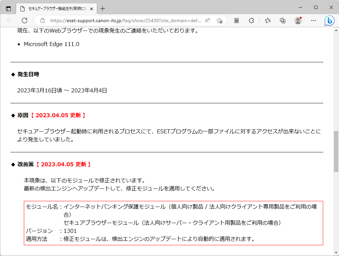339x256 pixels.
Task: Open the Extensions puzzle icon
Action: pos(251,20)
